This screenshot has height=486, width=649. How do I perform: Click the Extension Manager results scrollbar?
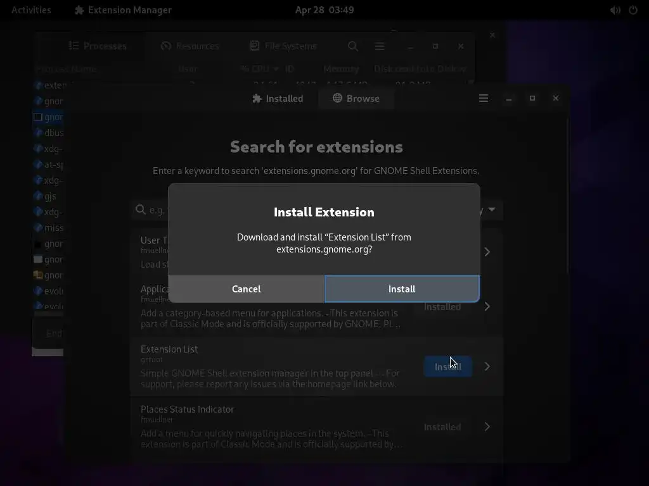pos(567,196)
